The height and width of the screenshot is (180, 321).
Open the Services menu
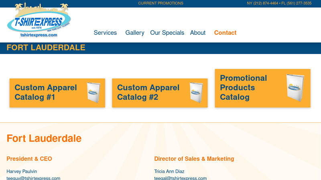pos(105,33)
